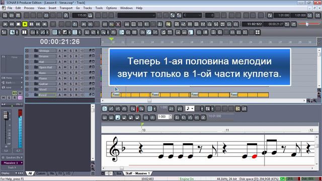This screenshot has height=181, width=322.
Task: Select the whole note duration in Staff view
Action: 105,117
